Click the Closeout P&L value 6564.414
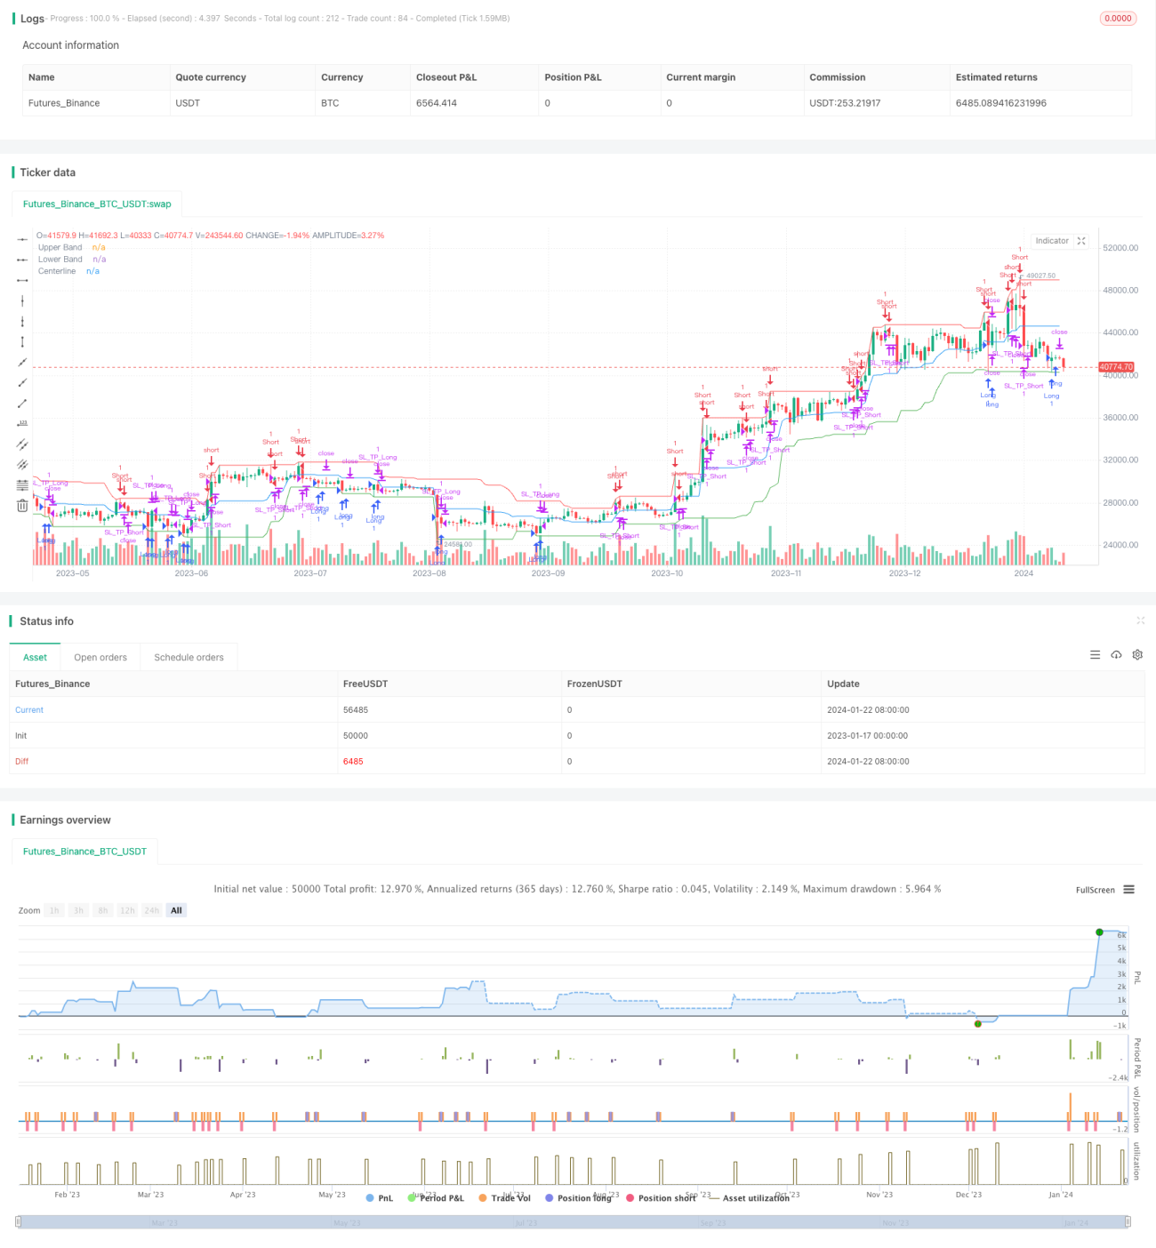Screen dimensions: 1156x1248 point(437,103)
